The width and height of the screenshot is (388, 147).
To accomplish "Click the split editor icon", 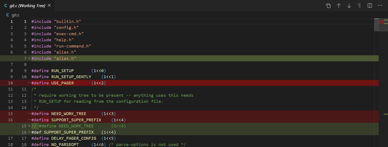I will [x=370, y=5].
